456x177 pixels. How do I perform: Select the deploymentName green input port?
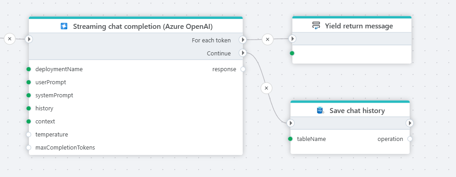(28, 69)
